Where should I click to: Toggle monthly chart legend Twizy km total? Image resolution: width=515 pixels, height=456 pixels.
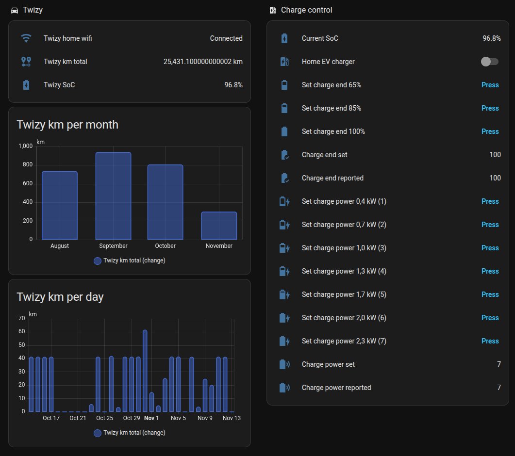[x=130, y=261]
